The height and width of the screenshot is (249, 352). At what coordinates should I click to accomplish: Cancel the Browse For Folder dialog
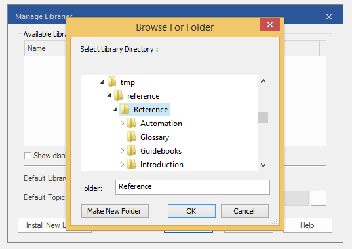244,211
